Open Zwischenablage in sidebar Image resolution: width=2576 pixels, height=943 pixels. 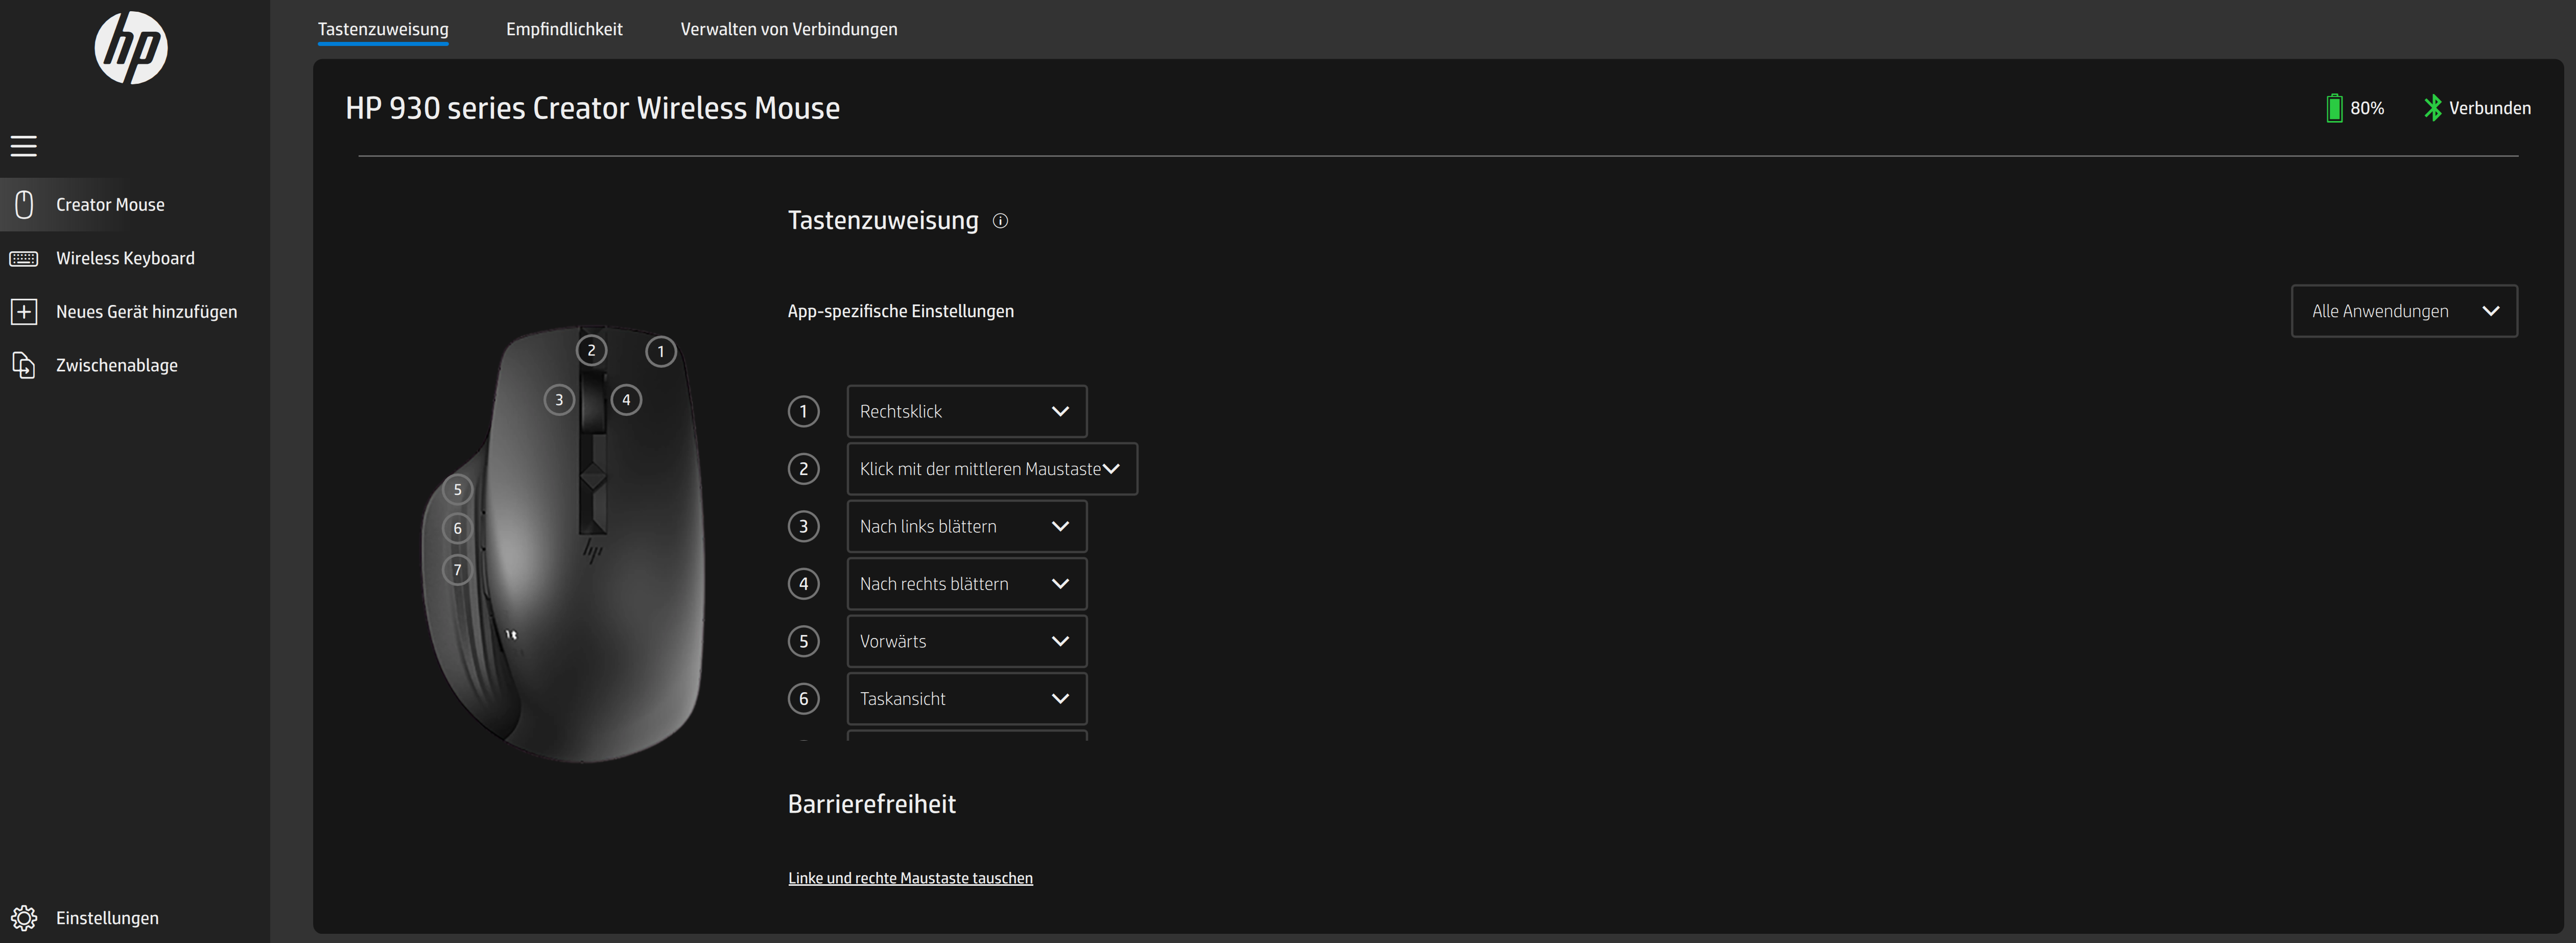point(135,365)
